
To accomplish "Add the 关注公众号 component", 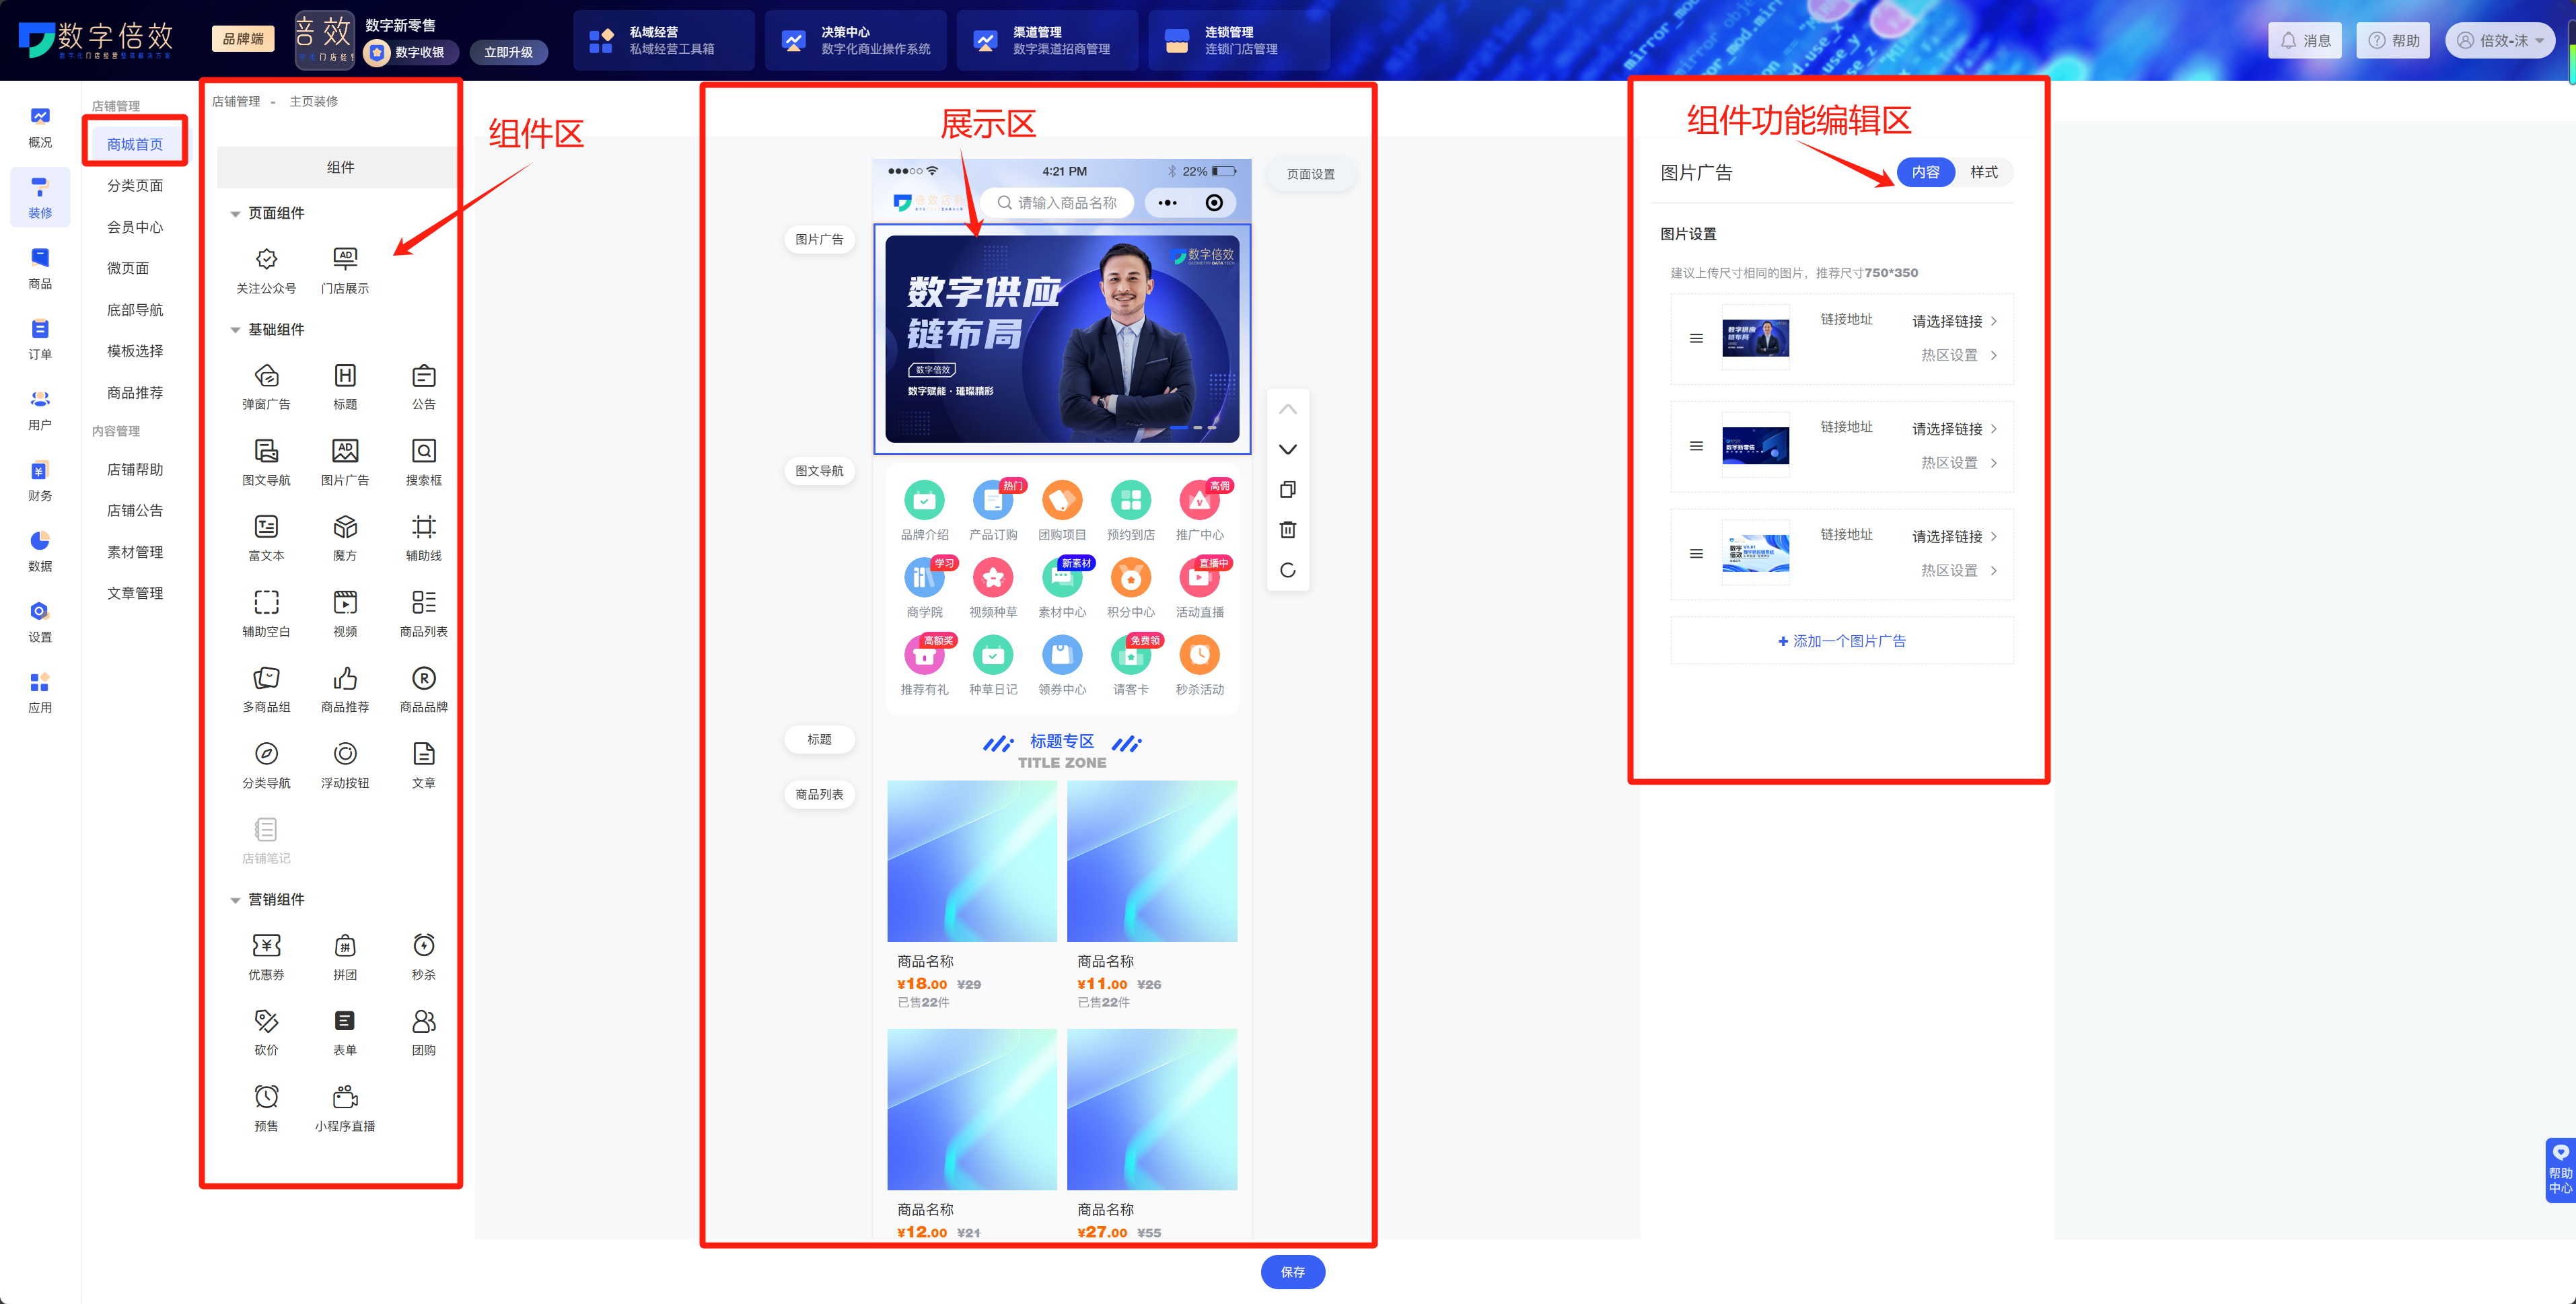I will click(266, 270).
